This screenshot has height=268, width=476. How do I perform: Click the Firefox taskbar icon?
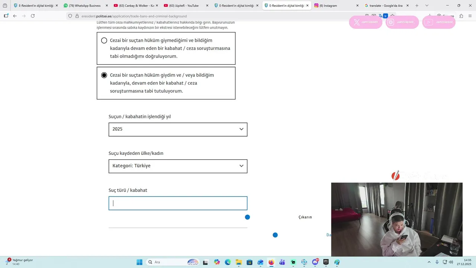click(271, 262)
